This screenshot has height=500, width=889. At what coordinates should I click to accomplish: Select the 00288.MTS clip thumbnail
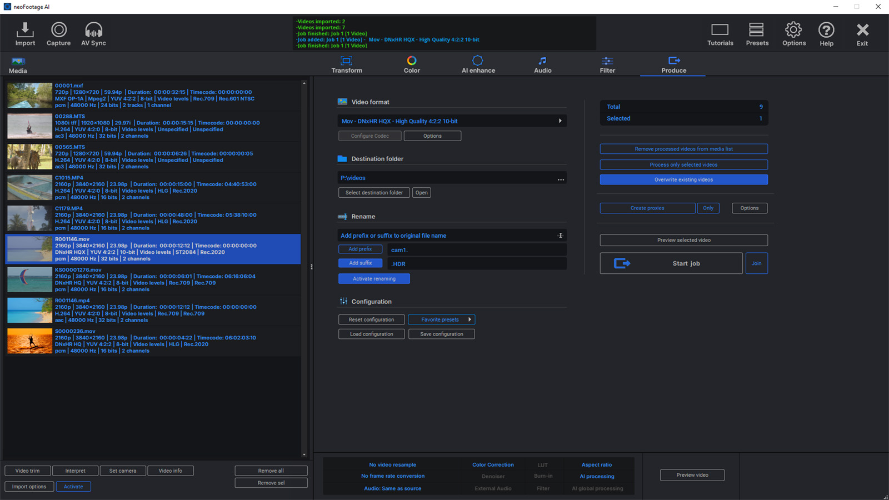pos(30,126)
